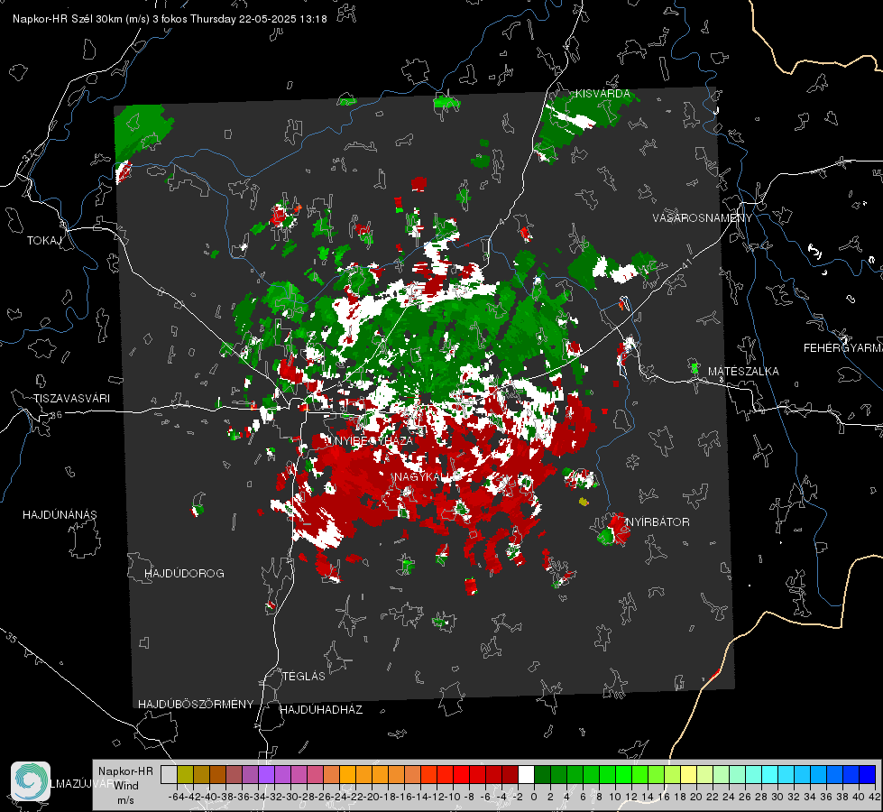
Task: Click the Wind legend label
Action: click(x=126, y=785)
